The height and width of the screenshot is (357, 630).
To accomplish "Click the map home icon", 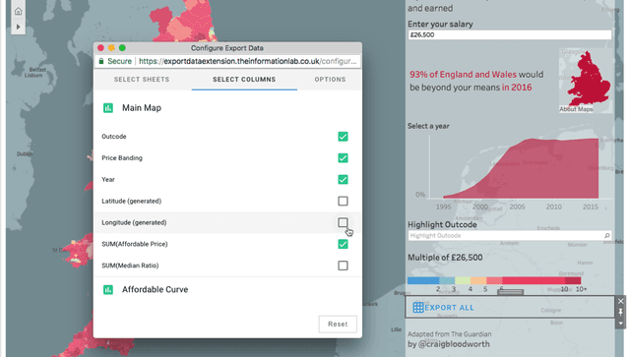I will coord(18,11).
